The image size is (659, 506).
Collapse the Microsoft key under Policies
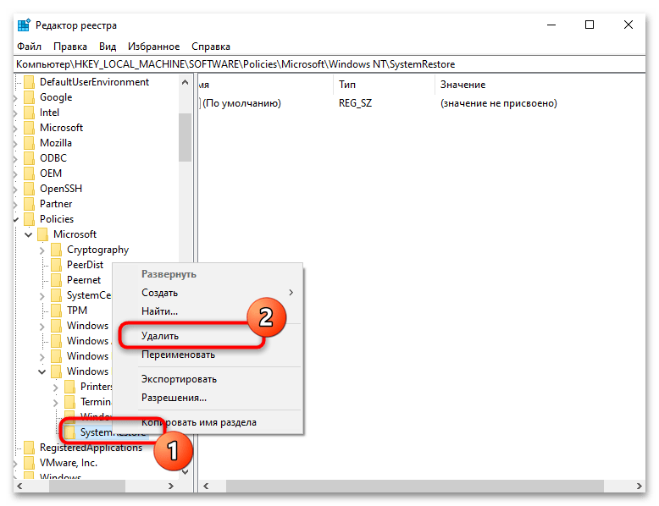29,234
